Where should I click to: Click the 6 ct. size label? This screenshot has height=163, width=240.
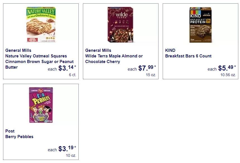pos(72,75)
